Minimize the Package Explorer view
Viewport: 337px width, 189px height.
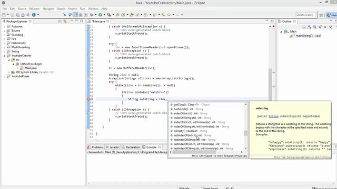(76, 21)
